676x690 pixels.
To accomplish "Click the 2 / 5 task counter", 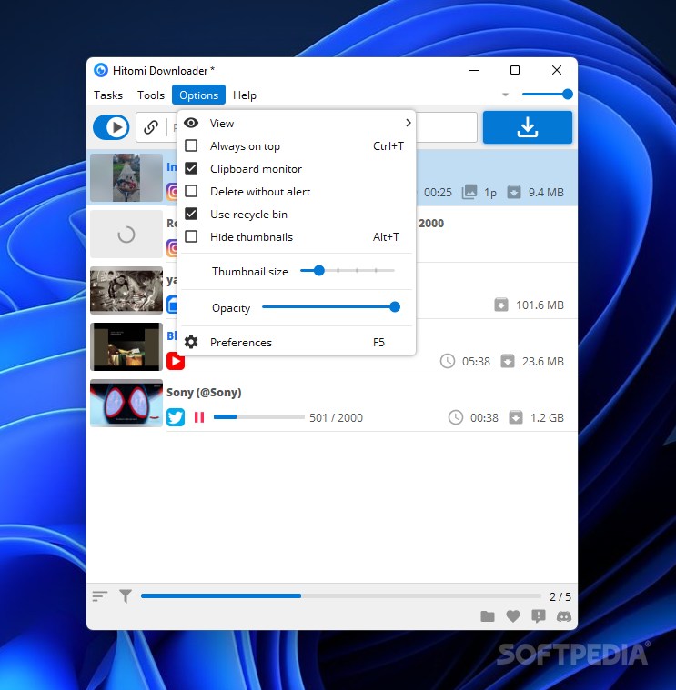I will tap(560, 596).
